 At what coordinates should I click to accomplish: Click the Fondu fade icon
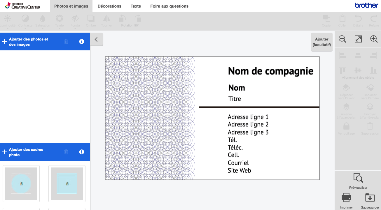[75, 19]
